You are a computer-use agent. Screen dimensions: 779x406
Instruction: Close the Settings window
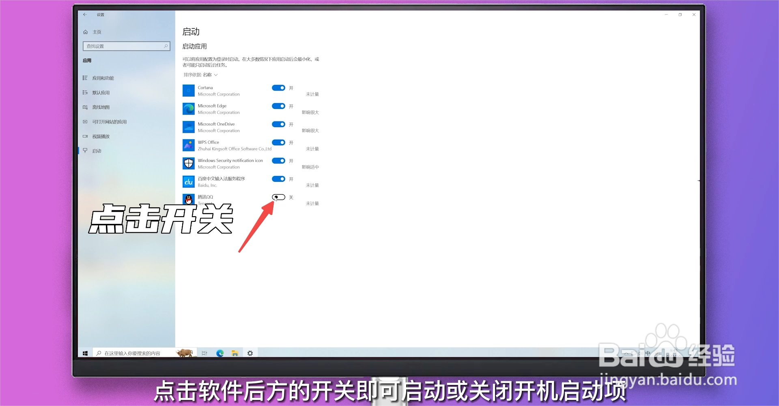(694, 15)
